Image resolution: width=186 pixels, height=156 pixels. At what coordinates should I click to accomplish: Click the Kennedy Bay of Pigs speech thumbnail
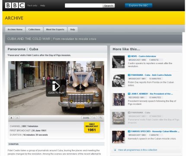point(119,99)
